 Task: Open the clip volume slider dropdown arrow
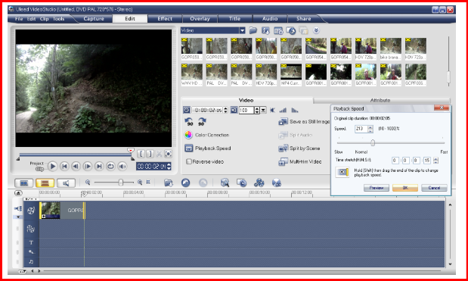263,111
